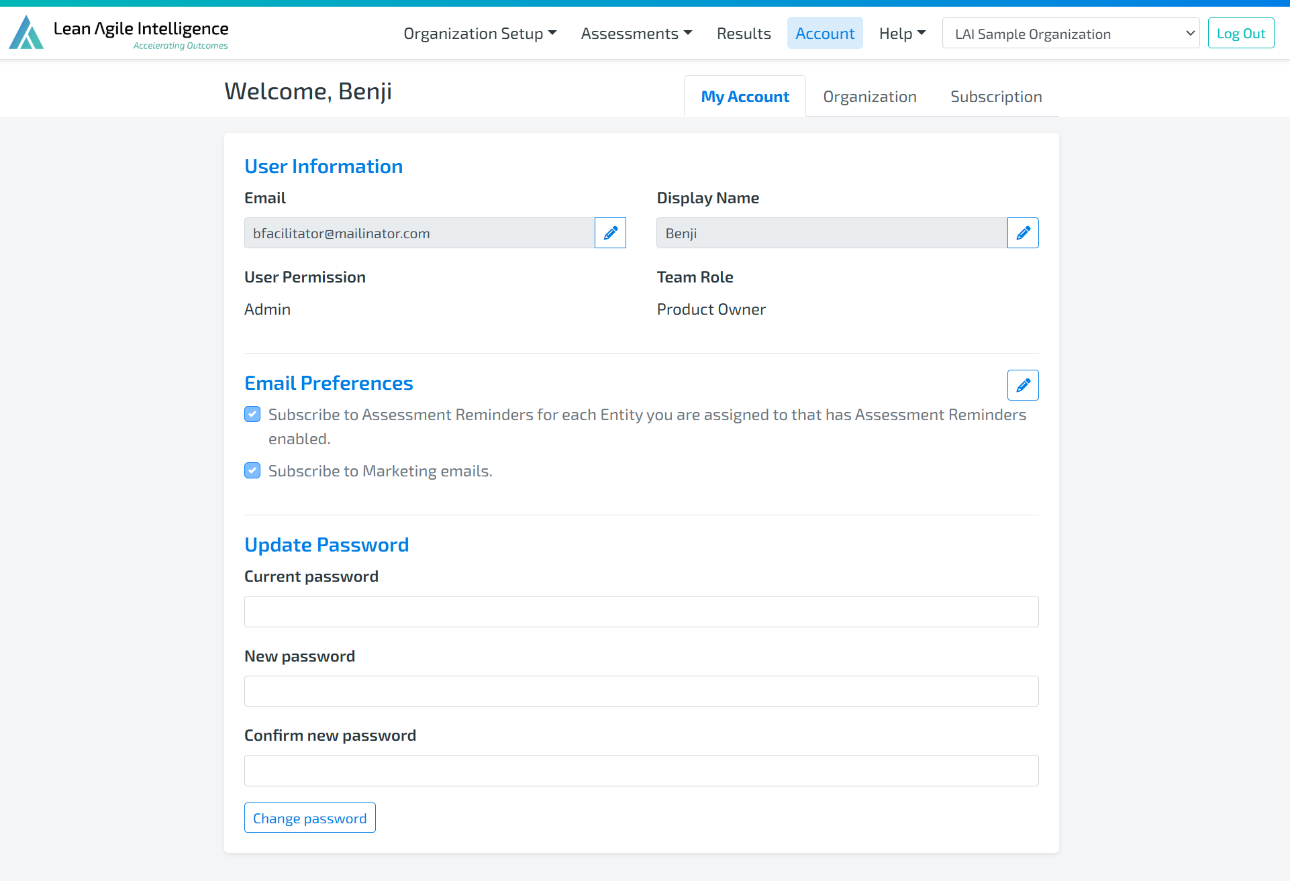Click the 'Welcome, Benji' heading
This screenshot has width=1290, height=881.
click(x=308, y=91)
